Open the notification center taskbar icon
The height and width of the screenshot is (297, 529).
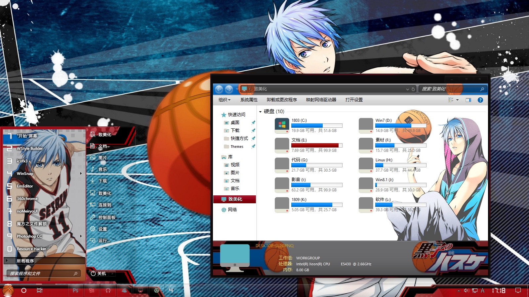point(518,290)
